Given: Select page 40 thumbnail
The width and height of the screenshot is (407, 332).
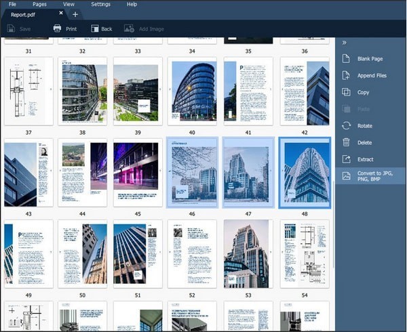Looking at the screenshot, I should (192, 91).
